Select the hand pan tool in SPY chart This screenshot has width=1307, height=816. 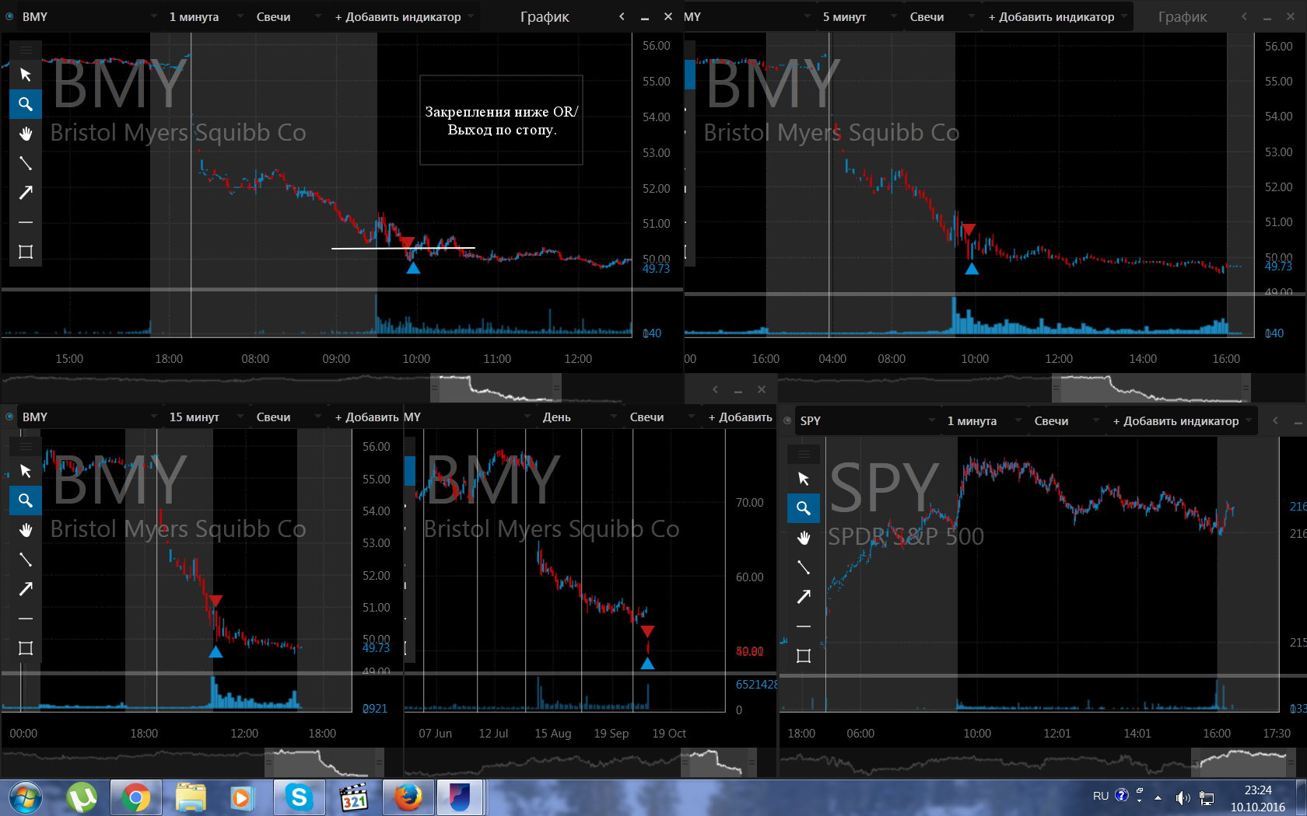804,538
